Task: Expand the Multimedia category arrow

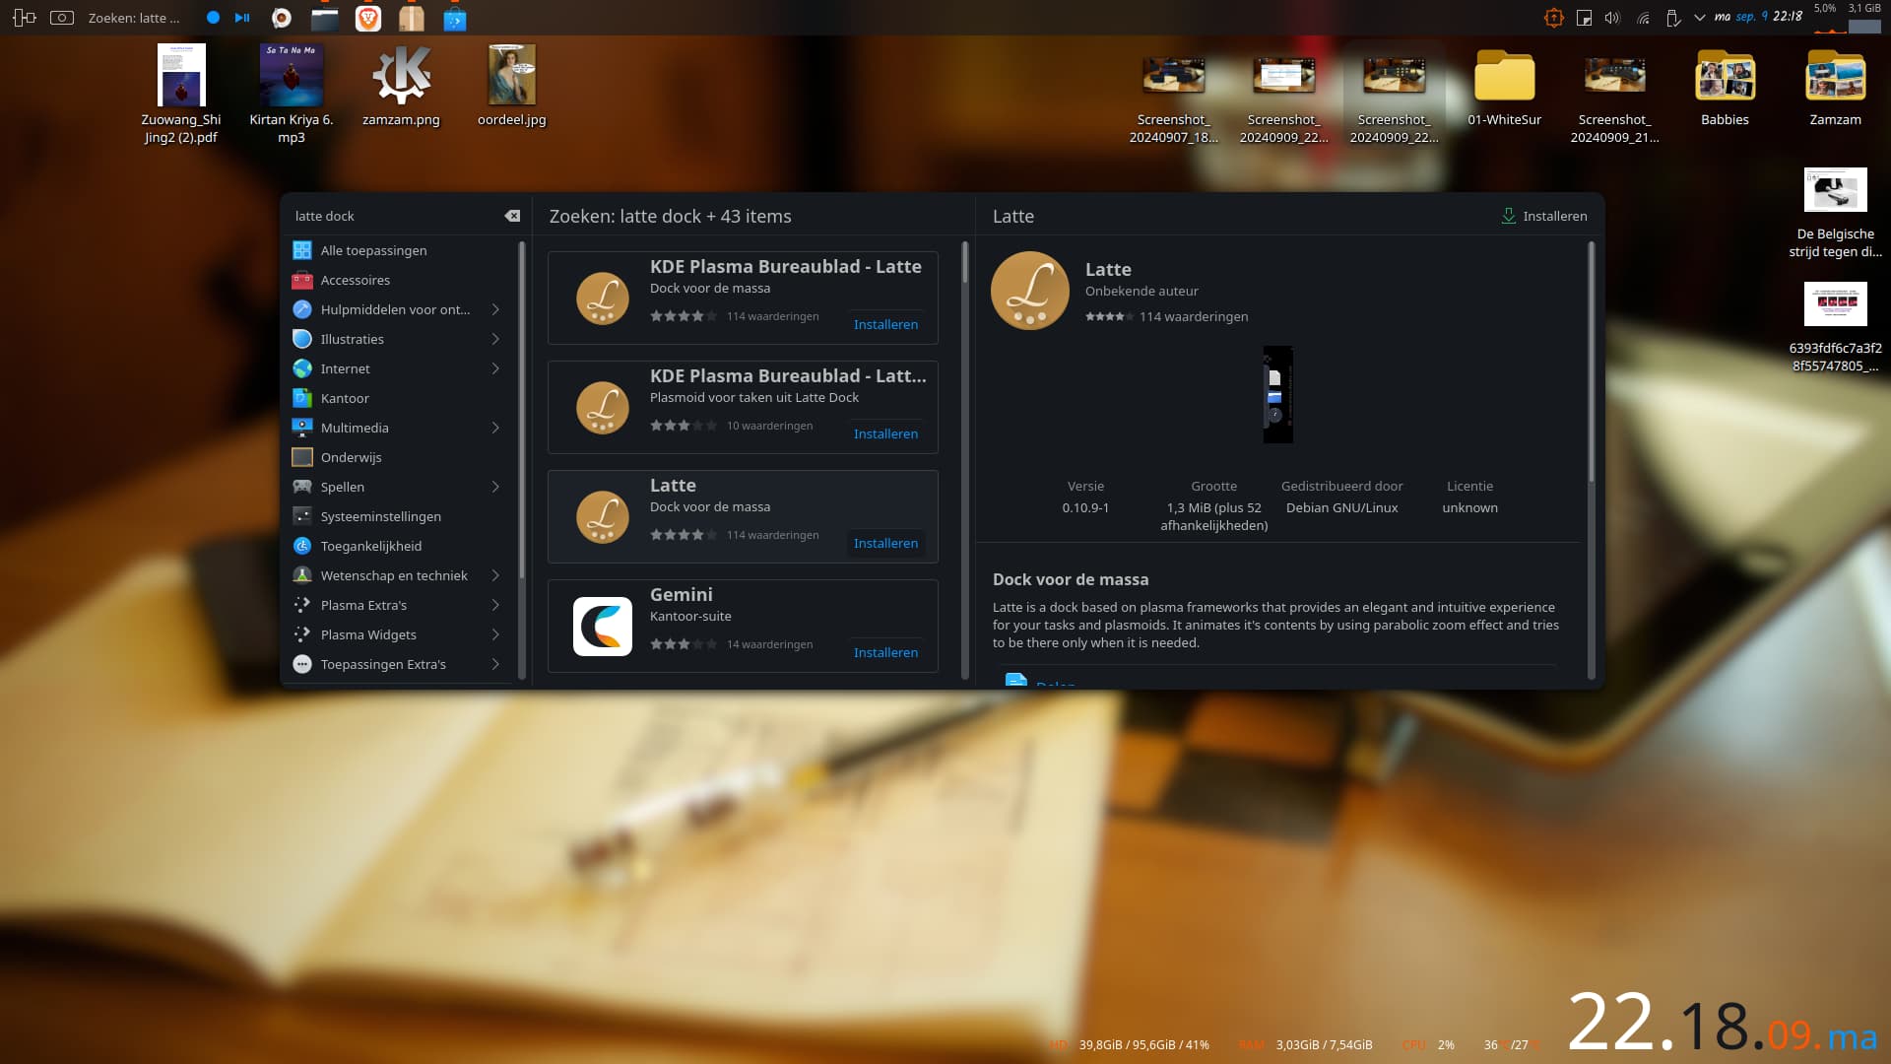Action: click(495, 428)
